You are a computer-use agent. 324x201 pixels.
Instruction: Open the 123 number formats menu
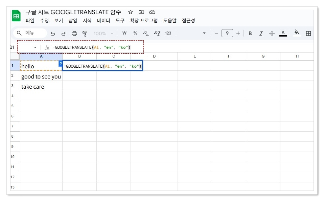coord(168,33)
